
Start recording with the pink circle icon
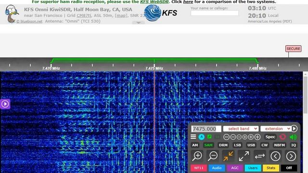[282, 136]
